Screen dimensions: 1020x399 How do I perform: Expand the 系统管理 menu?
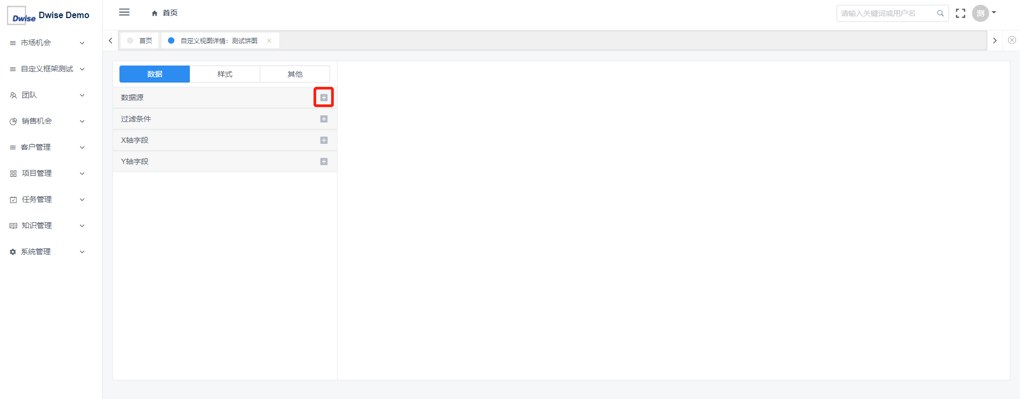pos(47,251)
